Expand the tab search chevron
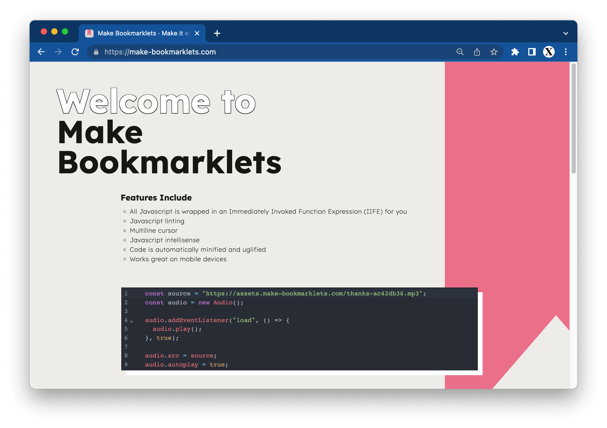This screenshot has width=607, height=428. (566, 34)
